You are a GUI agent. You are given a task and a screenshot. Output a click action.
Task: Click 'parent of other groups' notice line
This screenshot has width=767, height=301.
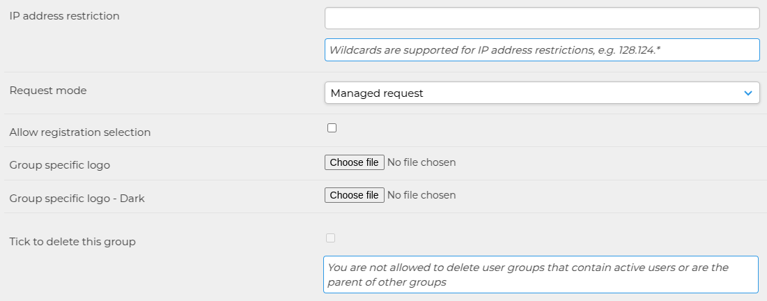click(x=387, y=282)
